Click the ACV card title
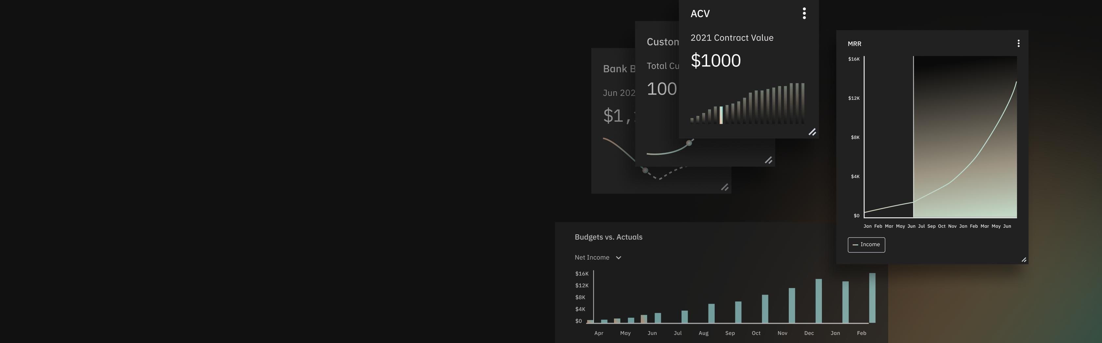This screenshot has height=343, width=1102. tap(700, 14)
